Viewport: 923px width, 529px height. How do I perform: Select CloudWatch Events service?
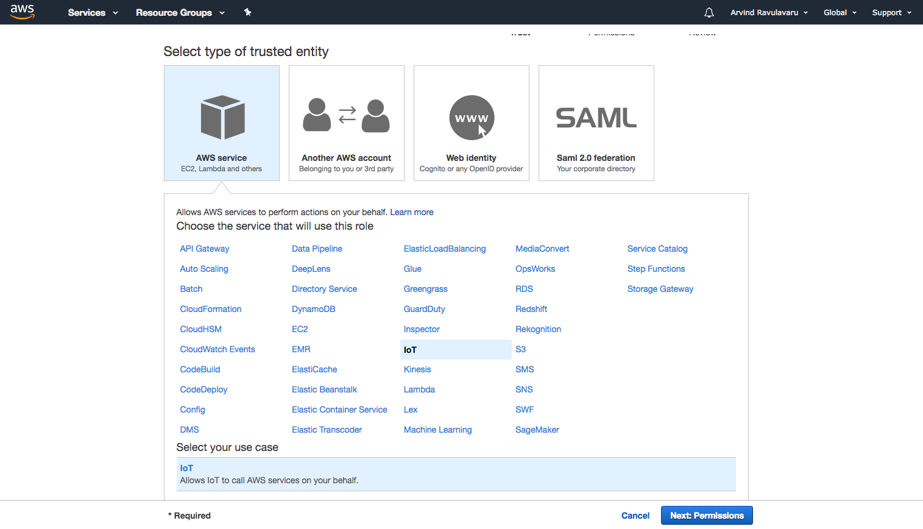point(217,349)
